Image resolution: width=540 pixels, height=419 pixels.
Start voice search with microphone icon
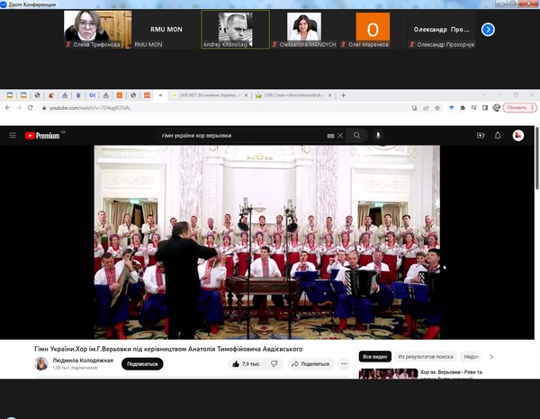coord(378,136)
